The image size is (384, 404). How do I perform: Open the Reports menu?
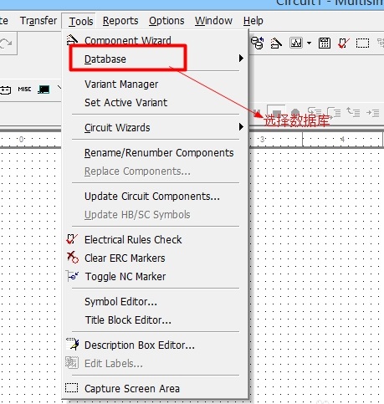point(120,21)
